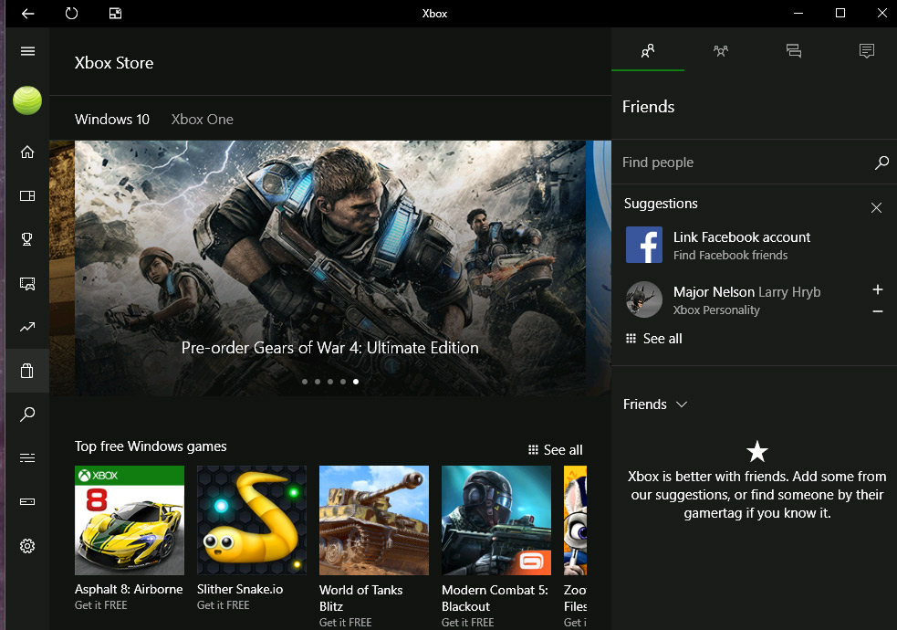Open the stacked lines icon in sidebar
The height and width of the screenshot is (630, 897).
point(27,457)
